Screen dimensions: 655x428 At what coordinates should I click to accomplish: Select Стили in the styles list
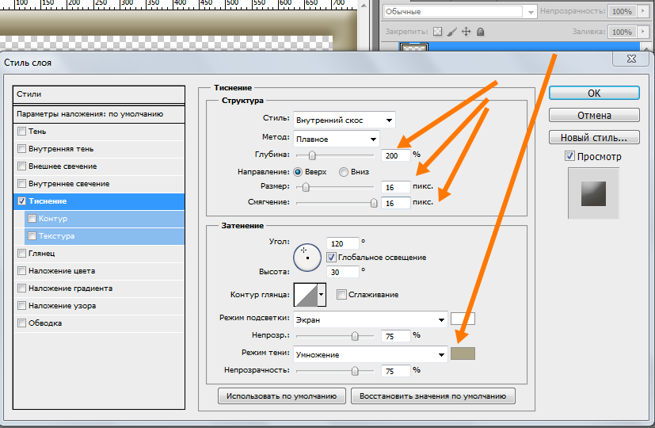(99, 94)
